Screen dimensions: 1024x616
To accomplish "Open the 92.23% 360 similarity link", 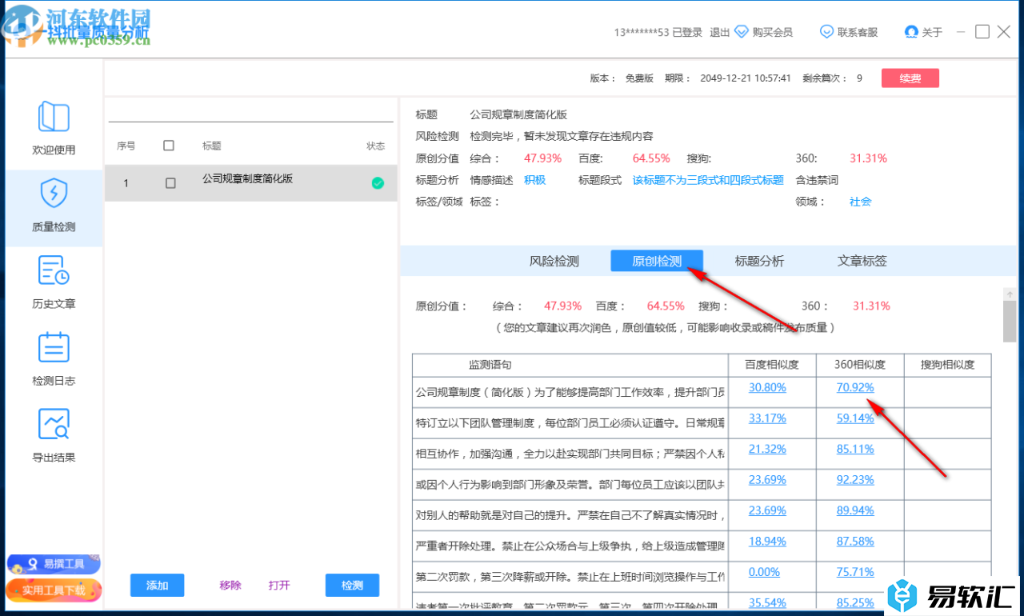I will click(855, 480).
